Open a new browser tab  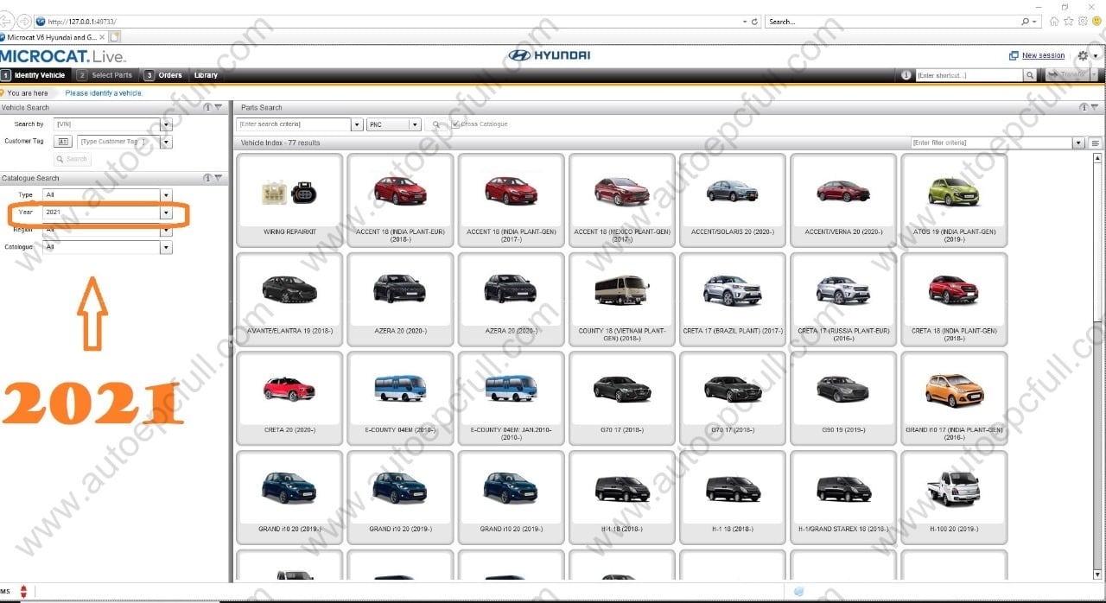(x=115, y=37)
